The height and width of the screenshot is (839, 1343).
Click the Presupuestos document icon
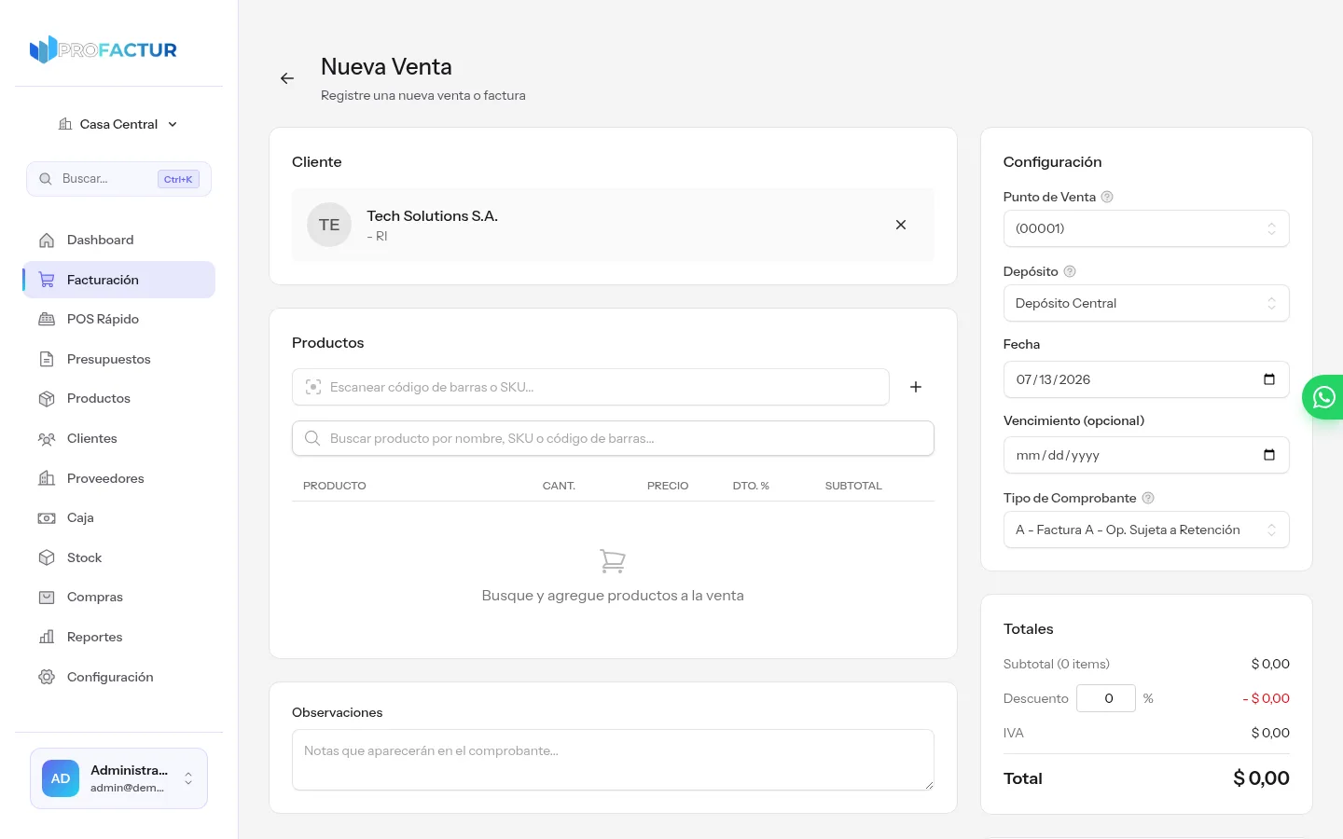47,359
